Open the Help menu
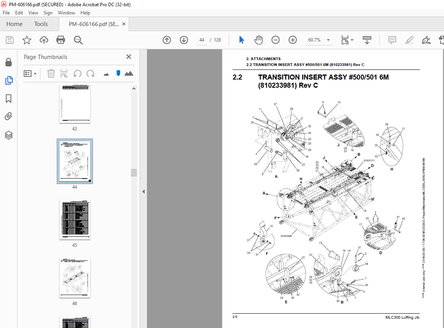Screen dimensions: 444x328 [x=85, y=13]
